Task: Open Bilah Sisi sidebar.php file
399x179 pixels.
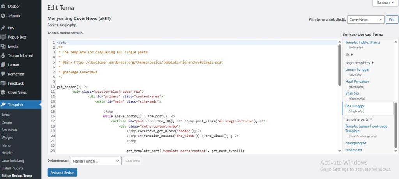Action: [352, 94]
